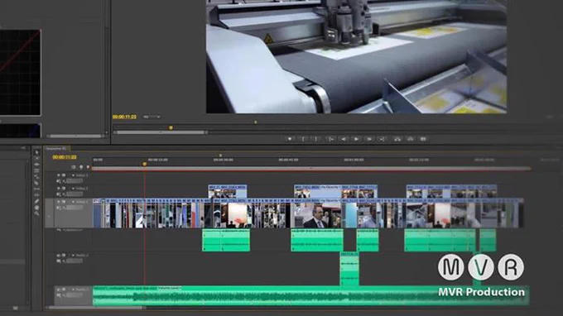This screenshot has height=316, width=563.
Task: Click the timeline horizontal scrollbar
Action: (x=95, y=308)
